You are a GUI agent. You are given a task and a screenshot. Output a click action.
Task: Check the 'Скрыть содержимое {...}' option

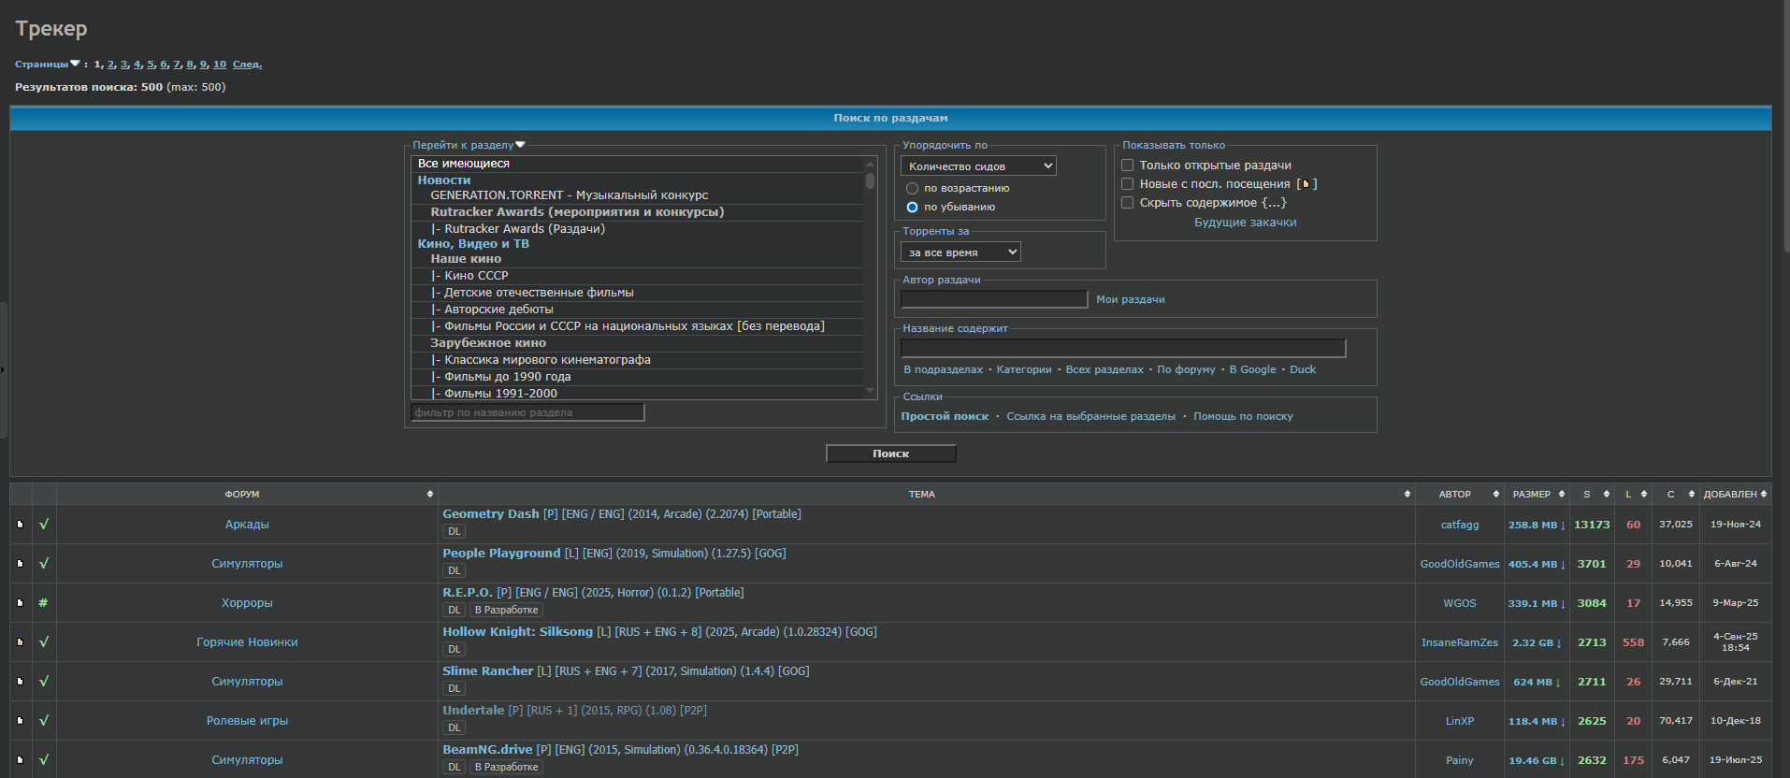[x=1127, y=203]
